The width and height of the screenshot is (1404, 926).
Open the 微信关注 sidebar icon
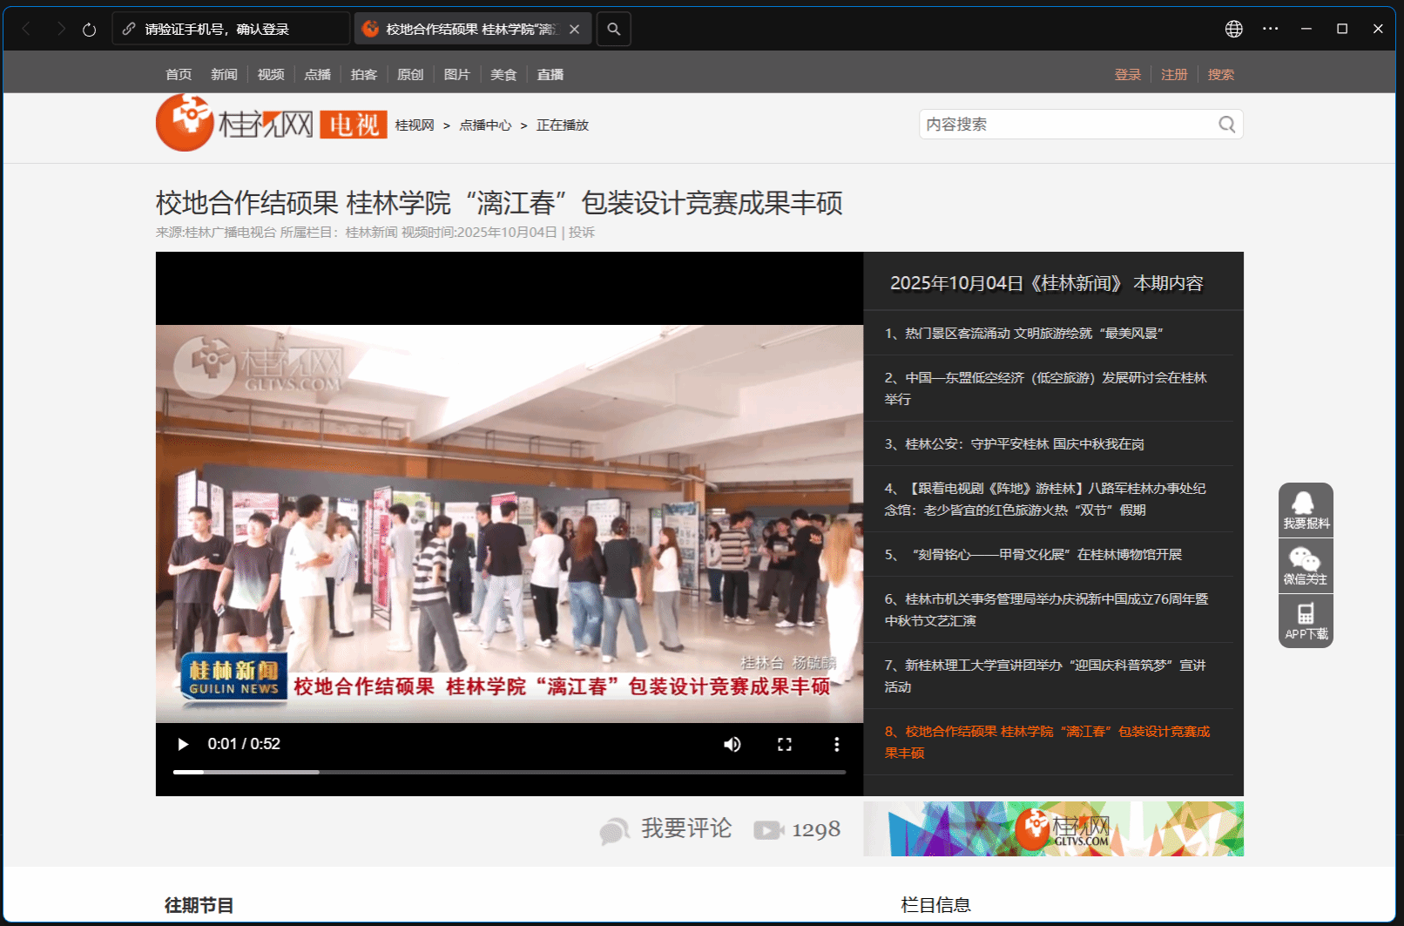pyautogui.click(x=1305, y=565)
